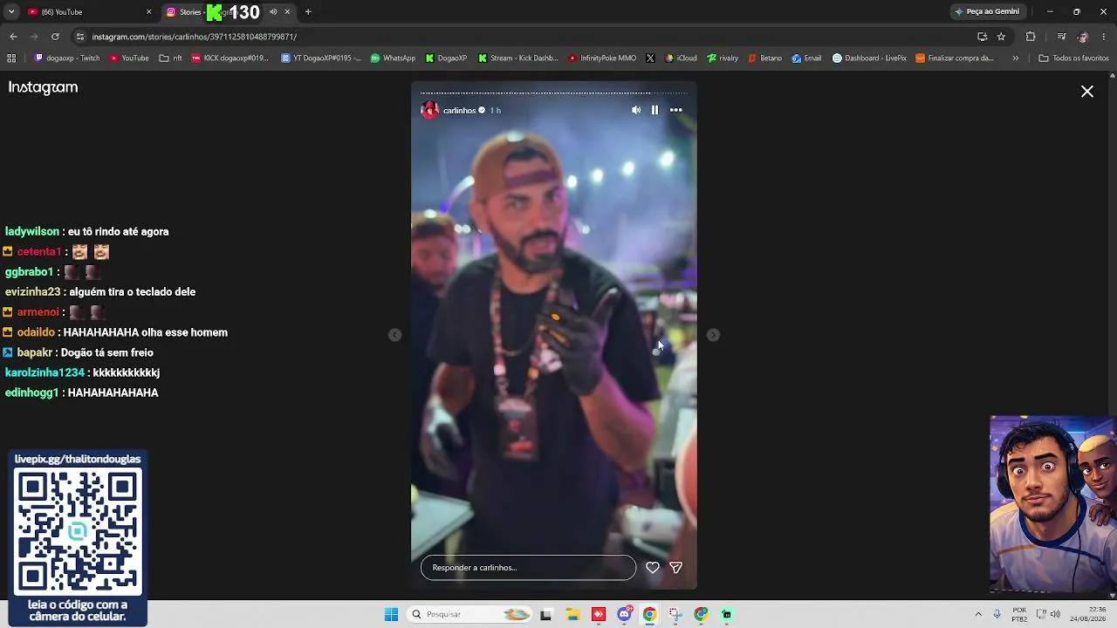Bookmark this page with the star

coord(1001,37)
